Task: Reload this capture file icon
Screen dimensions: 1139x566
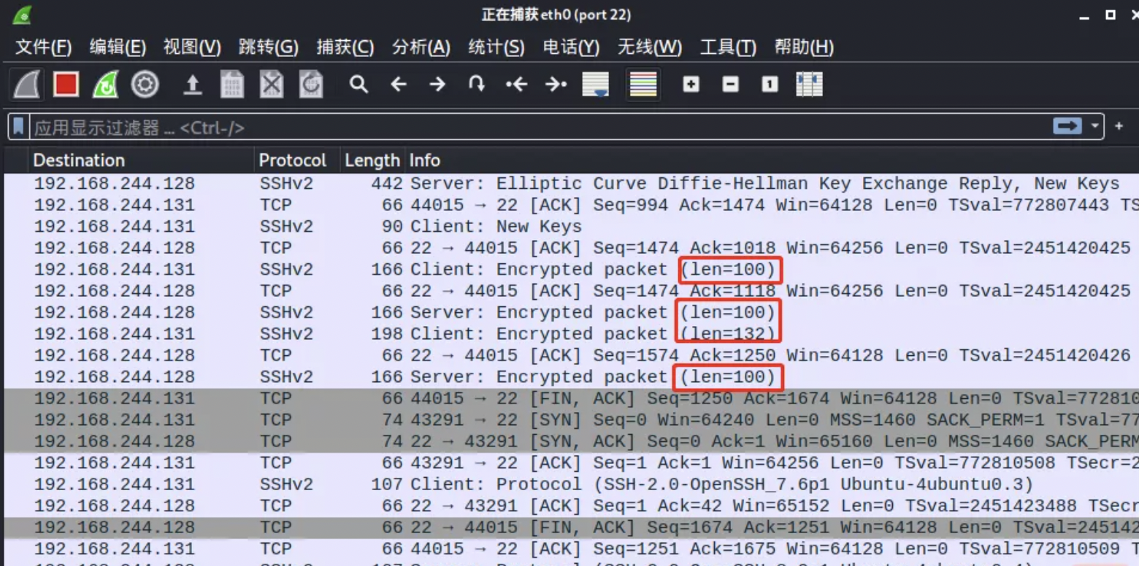Action: click(311, 85)
